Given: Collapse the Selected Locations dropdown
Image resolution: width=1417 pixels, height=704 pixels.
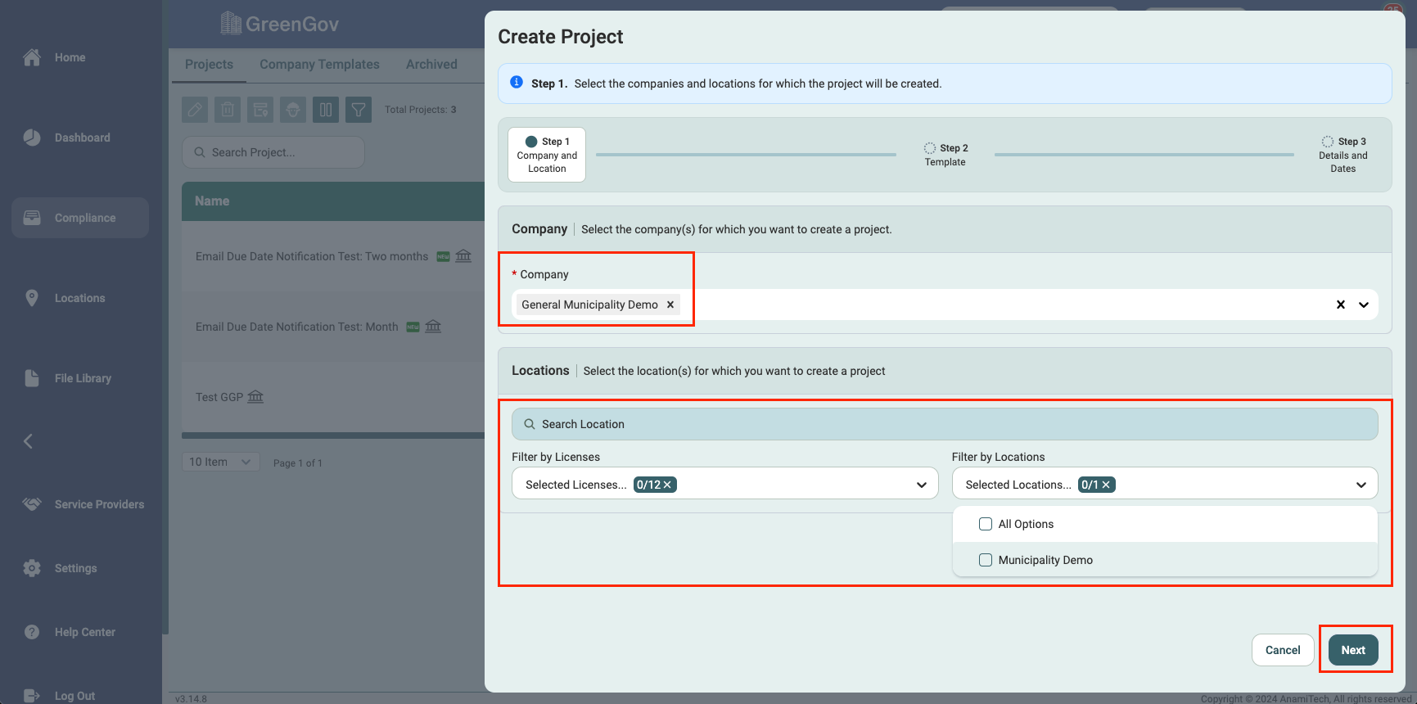Looking at the screenshot, I should [1361, 485].
